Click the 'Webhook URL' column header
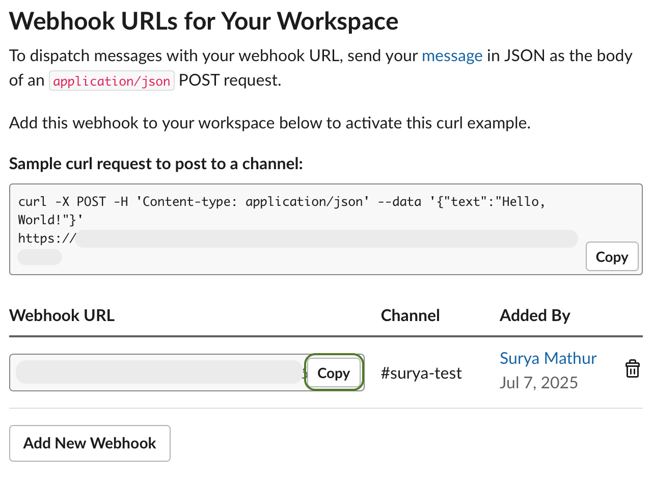 [62, 315]
